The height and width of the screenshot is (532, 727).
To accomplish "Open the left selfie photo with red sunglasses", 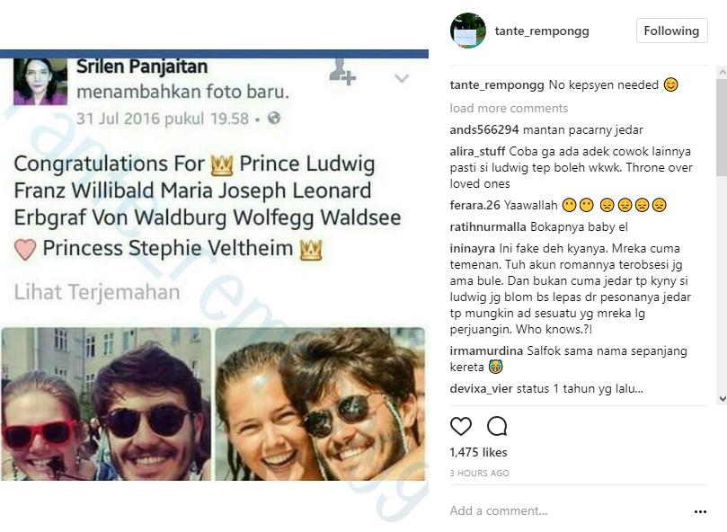I will tap(106, 403).
